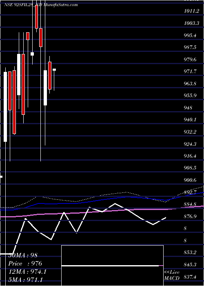Click the 845.3 price axis label
Screen dimensions: 204x286
(191, 265)
